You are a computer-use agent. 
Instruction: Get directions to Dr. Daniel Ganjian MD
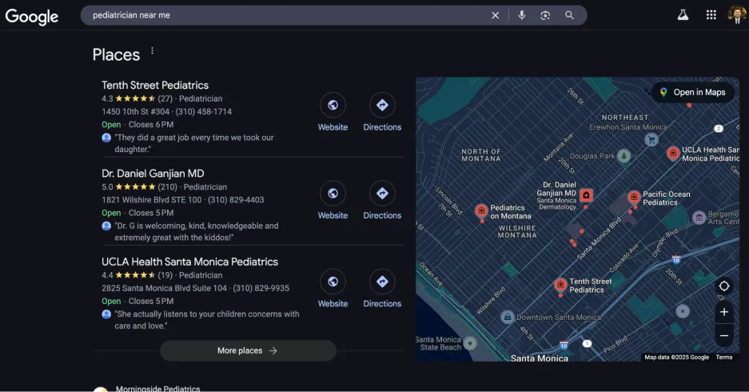tap(382, 193)
